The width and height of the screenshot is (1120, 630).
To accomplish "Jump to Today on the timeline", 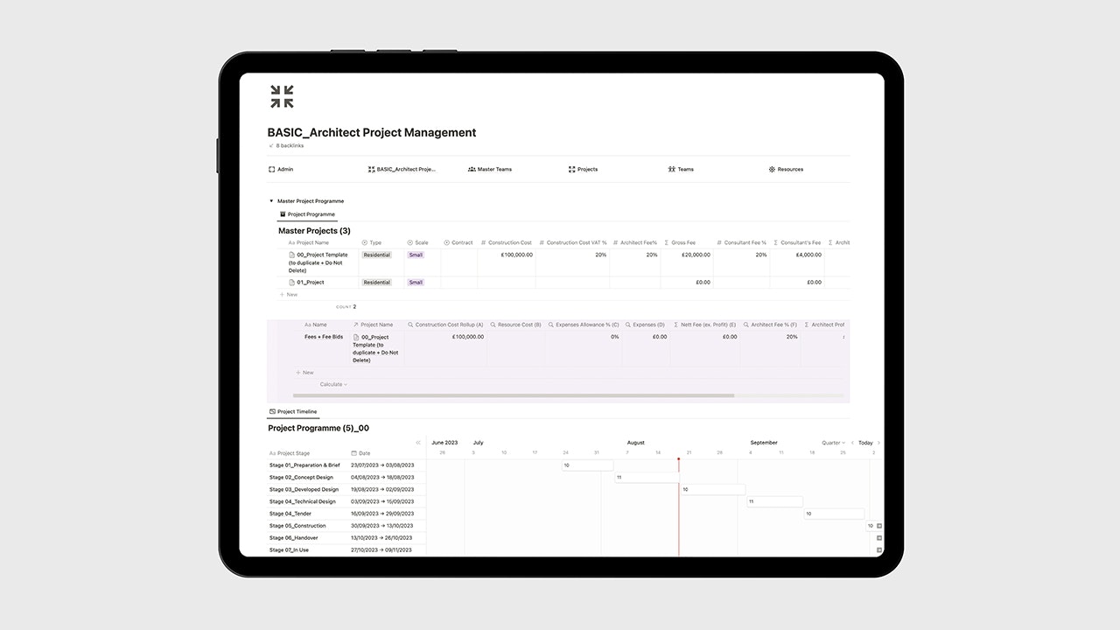I will point(865,443).
